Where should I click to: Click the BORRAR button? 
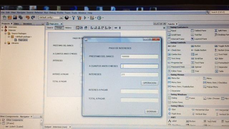(151, 111)
